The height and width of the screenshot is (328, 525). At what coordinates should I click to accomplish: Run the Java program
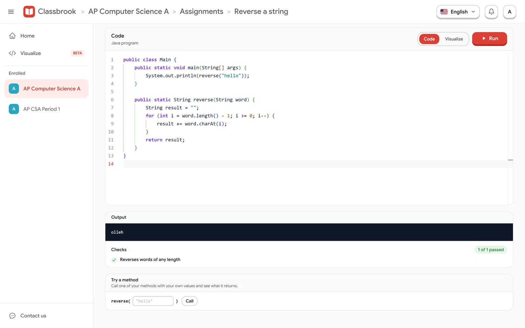pos(490,38)
